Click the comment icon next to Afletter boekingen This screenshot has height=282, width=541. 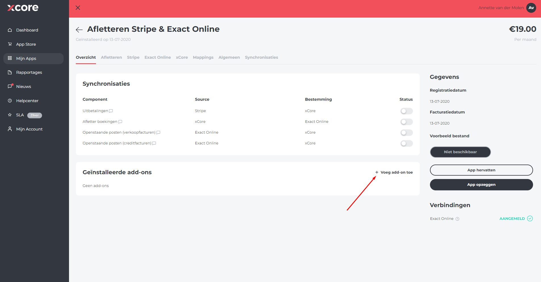click(120, 122)
